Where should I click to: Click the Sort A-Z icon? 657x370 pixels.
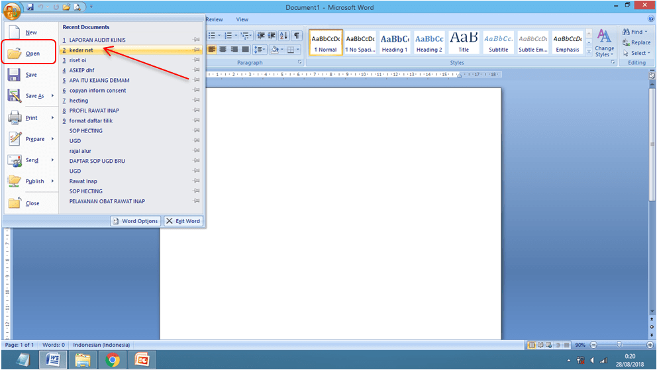(284, 36)
